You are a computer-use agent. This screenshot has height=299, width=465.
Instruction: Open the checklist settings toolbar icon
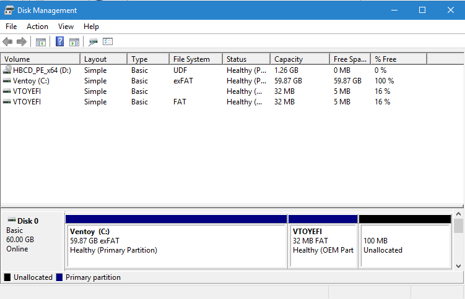(x=108, y=42)
